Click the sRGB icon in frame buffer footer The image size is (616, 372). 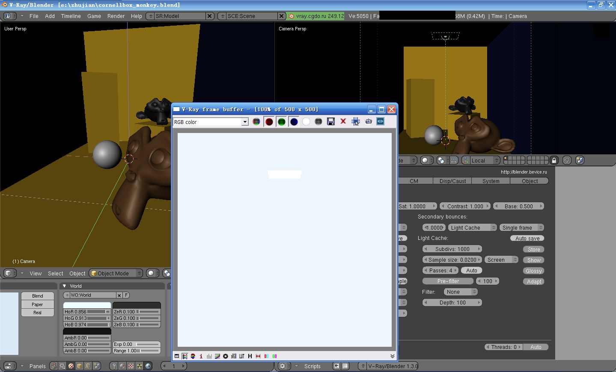pyautogui.click(x=234, y=356)
